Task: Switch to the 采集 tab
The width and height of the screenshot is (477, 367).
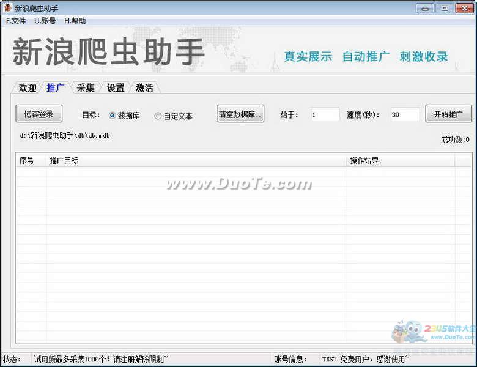Action: (x=86, y=87)
